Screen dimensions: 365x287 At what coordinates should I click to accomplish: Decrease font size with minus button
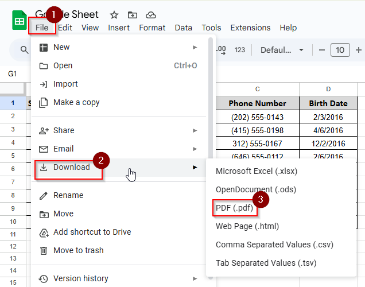321,50
